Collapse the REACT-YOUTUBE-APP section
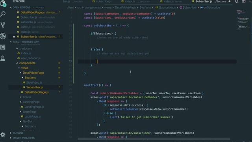The width and height of the screenshot is (252, 142). coord(11,42)
